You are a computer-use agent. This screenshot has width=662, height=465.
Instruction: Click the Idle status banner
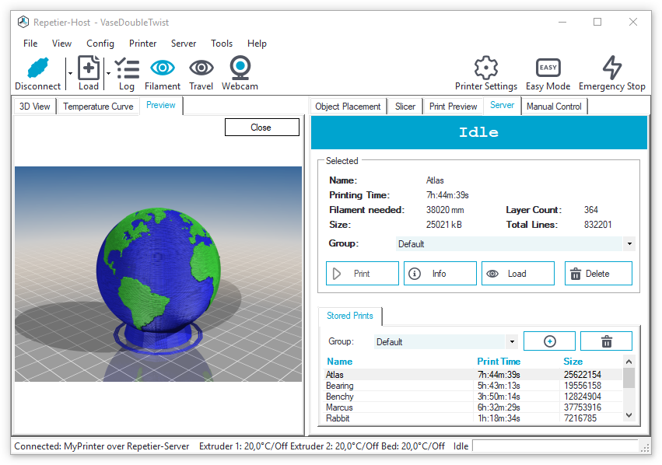[x=478, y=132]
